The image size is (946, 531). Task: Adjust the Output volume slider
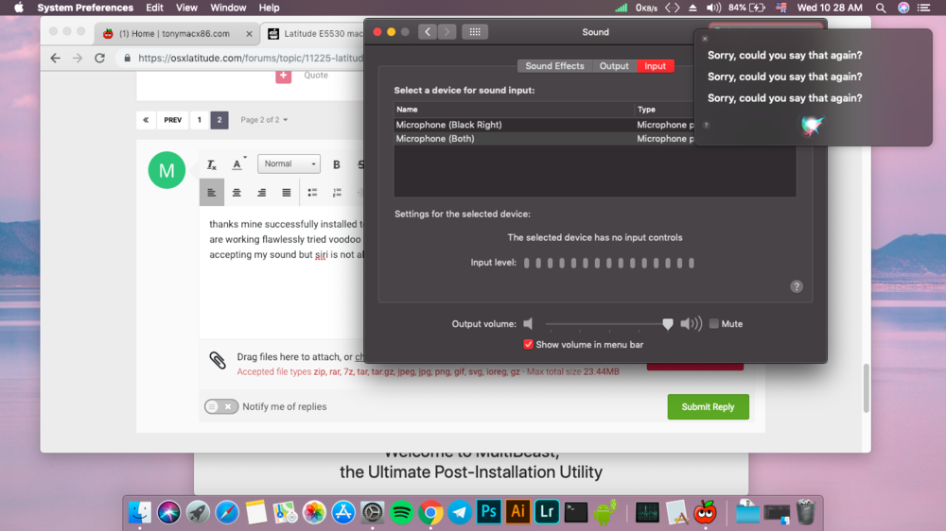668,324
